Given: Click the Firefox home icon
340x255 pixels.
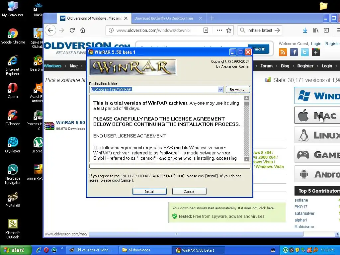Looking at the screenshot, I should (x=83, y=30).
